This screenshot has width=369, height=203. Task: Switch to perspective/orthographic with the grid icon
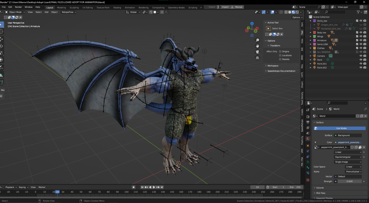[257, 58]
